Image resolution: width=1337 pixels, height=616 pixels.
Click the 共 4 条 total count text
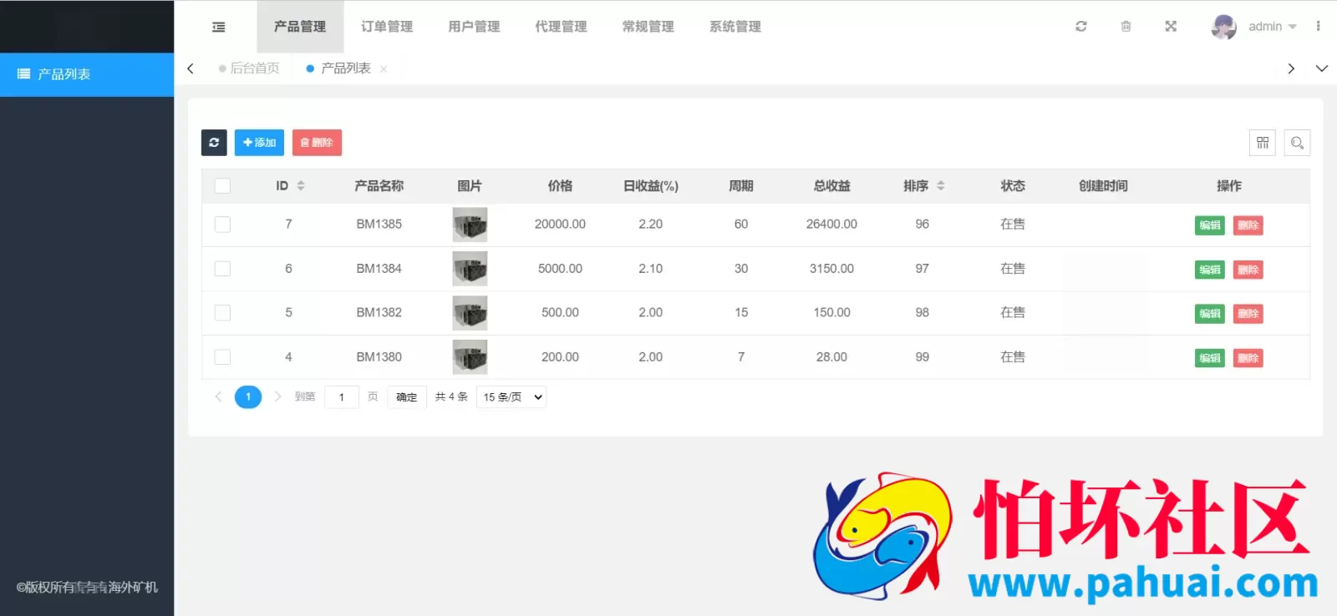click(x=451, y=397)
